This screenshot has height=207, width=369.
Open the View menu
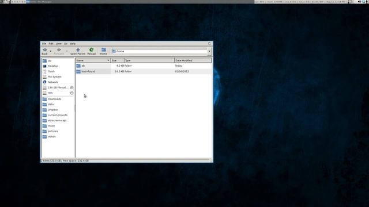59,44
